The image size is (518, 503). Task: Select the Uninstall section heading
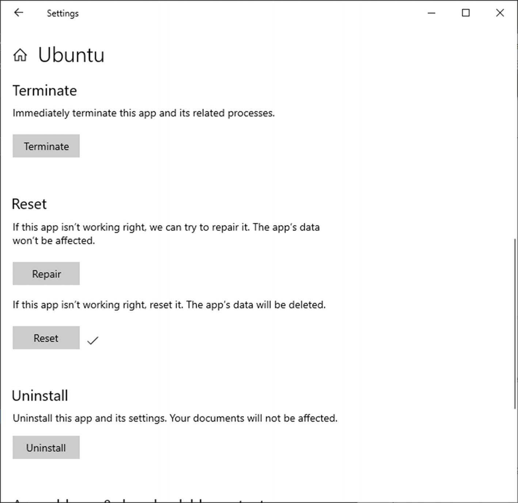pos(40,396)
